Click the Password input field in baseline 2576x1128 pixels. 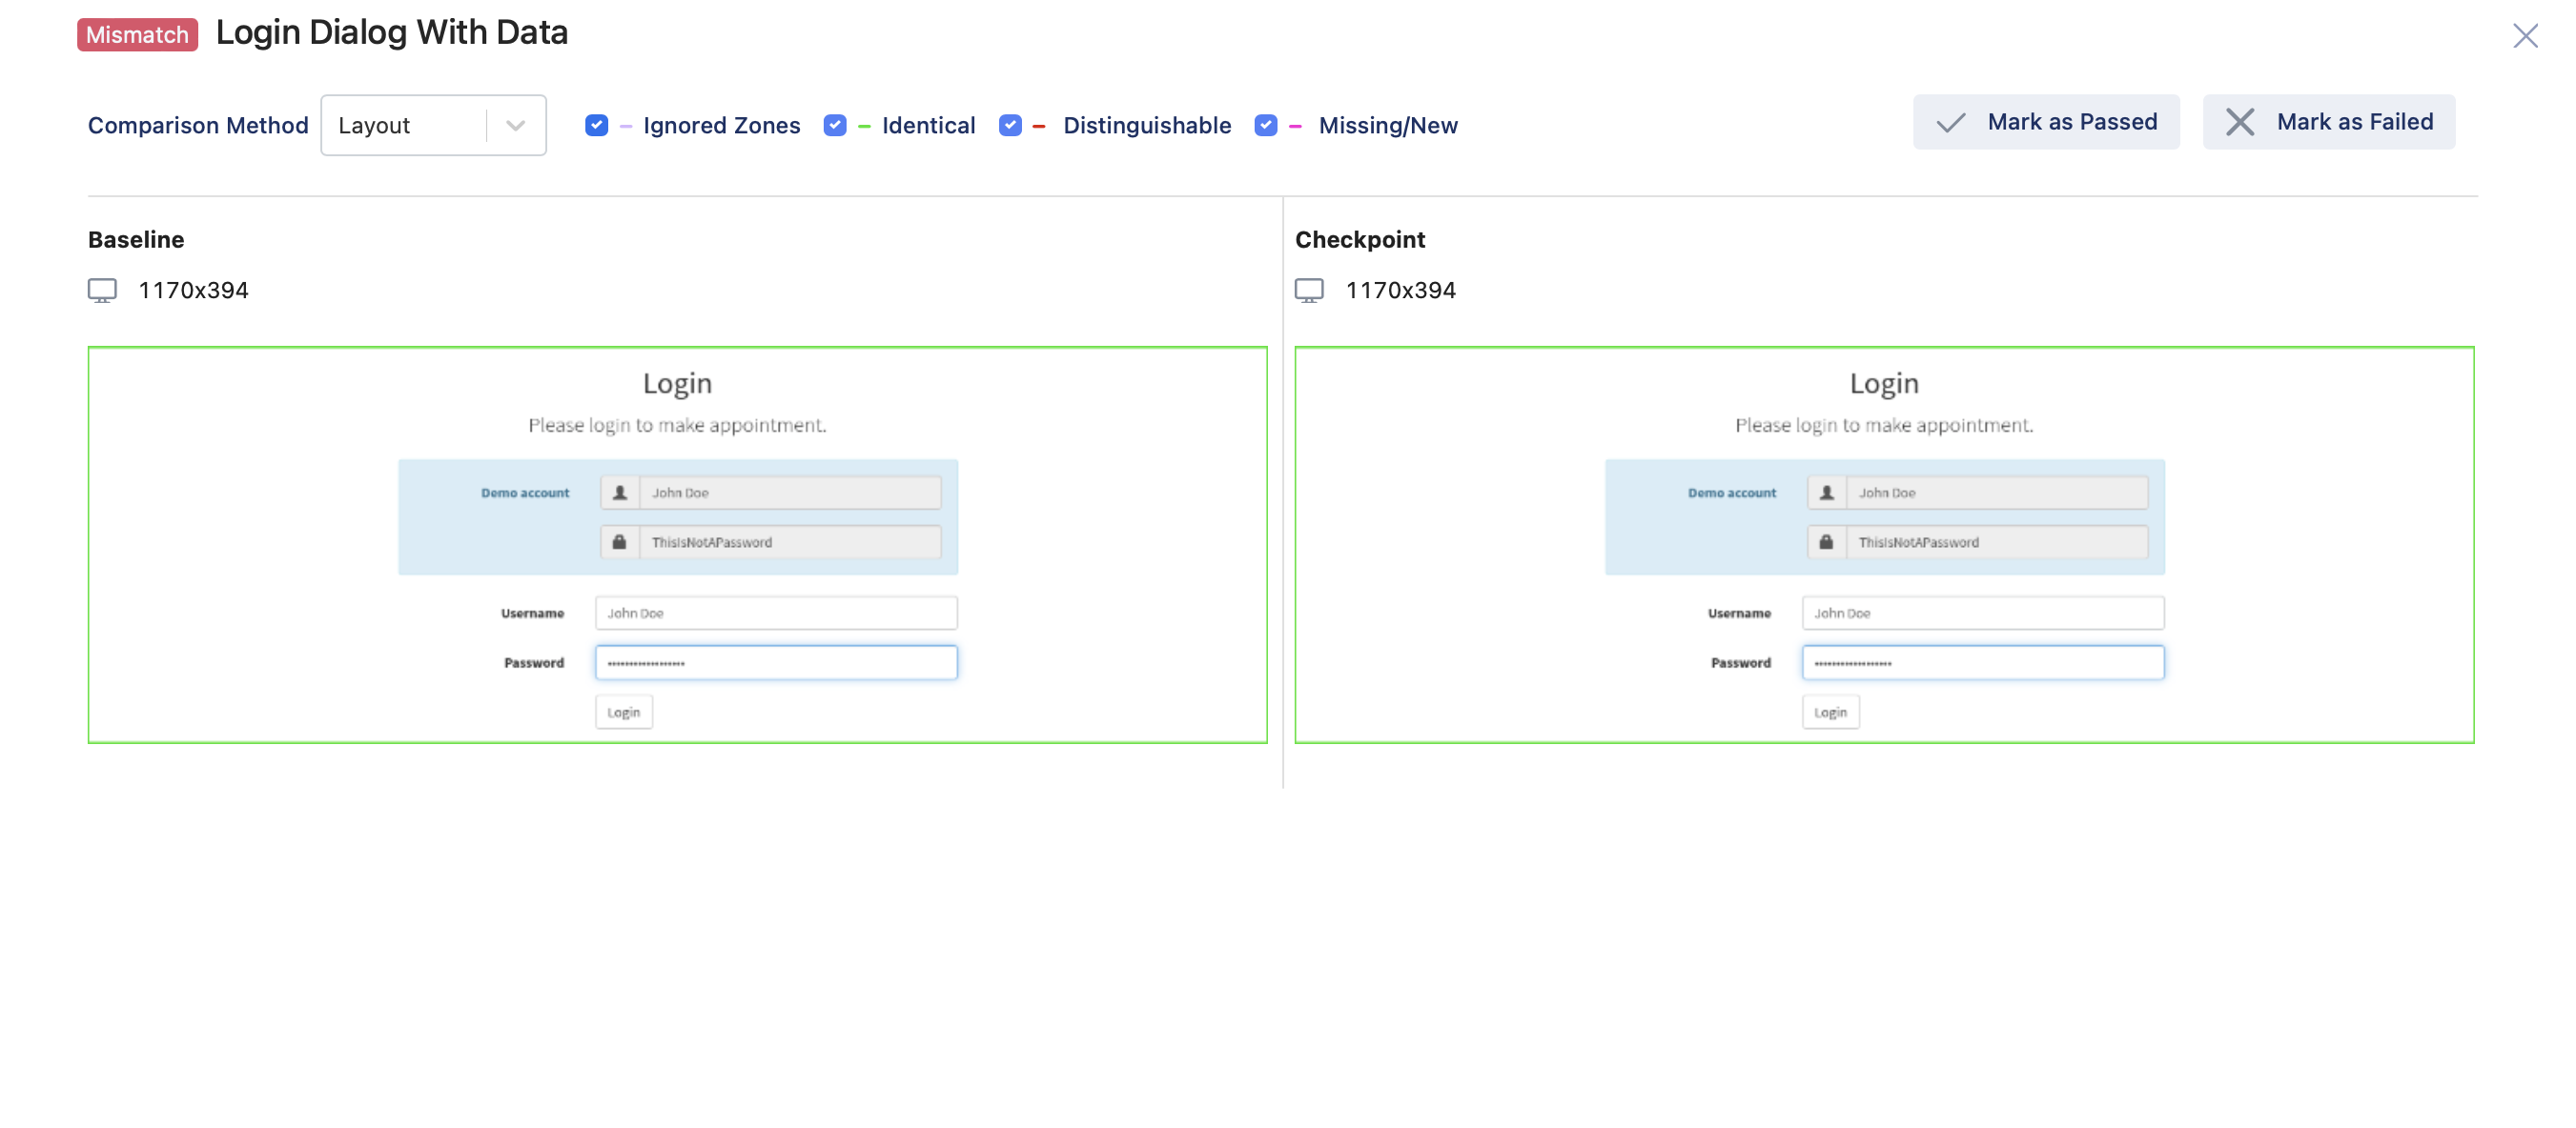tap(775, 662)
